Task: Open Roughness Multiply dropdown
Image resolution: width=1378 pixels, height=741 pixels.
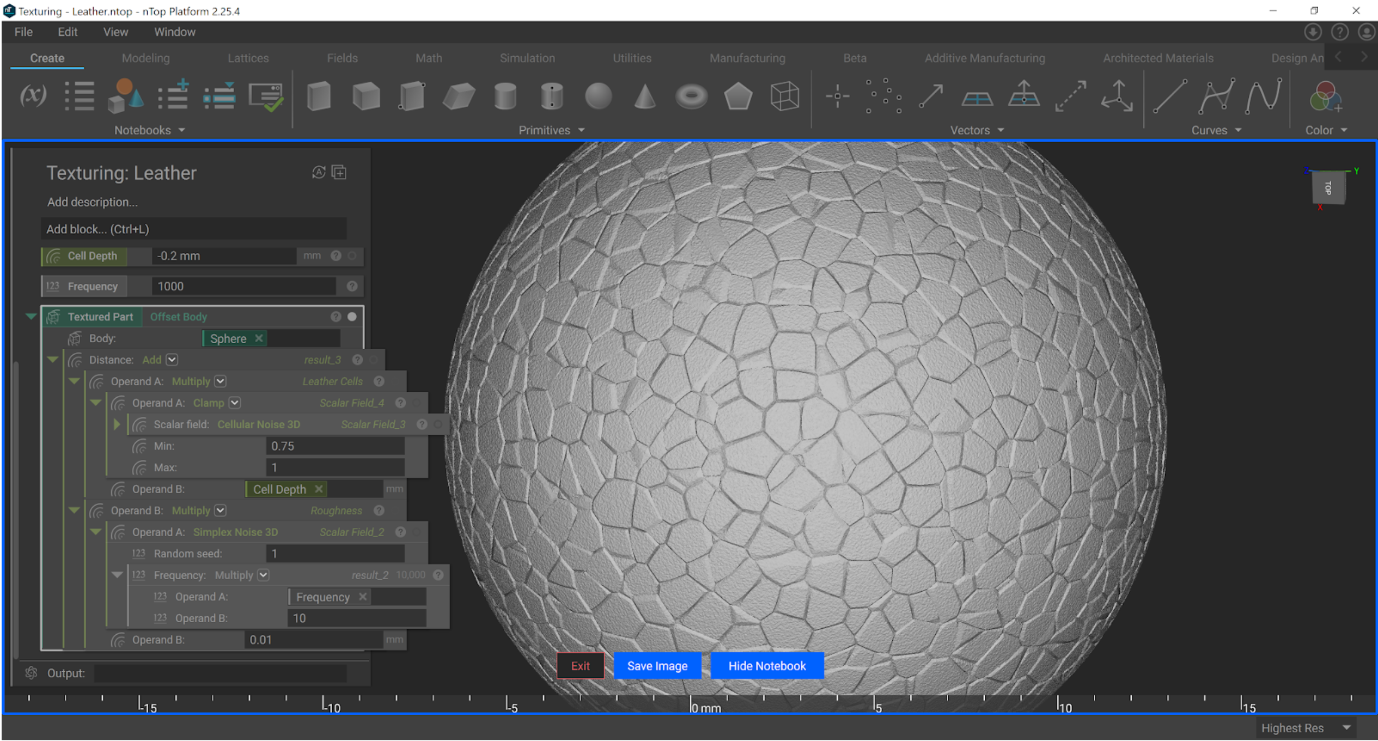Action: (220, 511)
